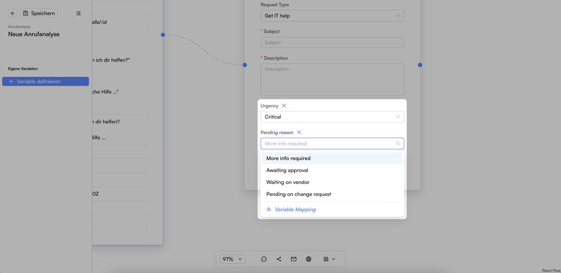Select More info required option
561x273 pixels.
point(332,158)
